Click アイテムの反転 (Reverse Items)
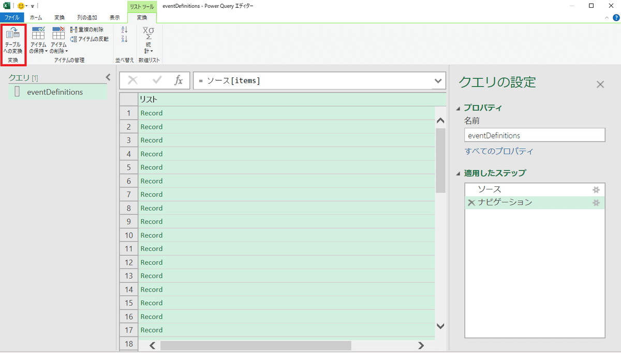The width and height of the screenshot is (621, 353). tap(90, 39)
